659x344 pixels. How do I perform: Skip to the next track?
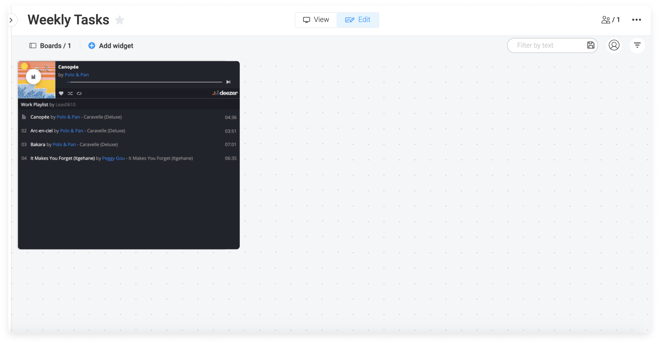point(228,82)
